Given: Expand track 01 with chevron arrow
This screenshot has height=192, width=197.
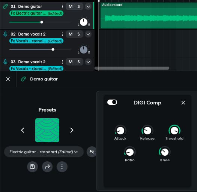Looking at the screenshot, I should tap(88, 6).
